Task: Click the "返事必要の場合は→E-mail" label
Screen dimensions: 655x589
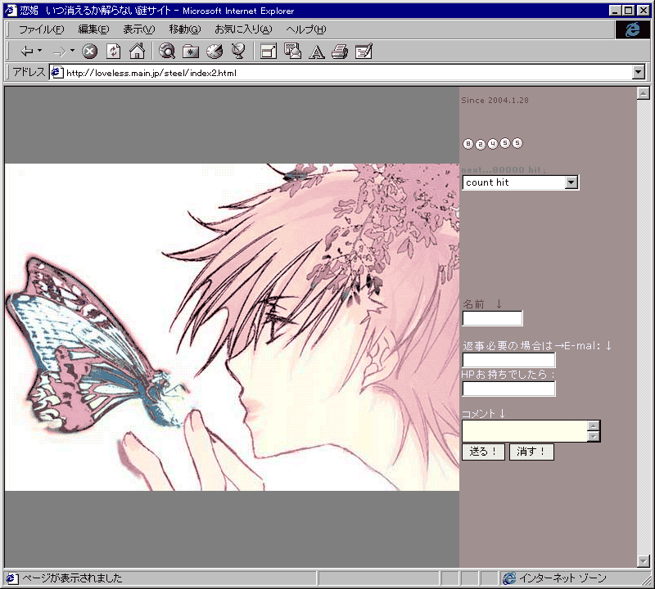Action: (537, 346)
